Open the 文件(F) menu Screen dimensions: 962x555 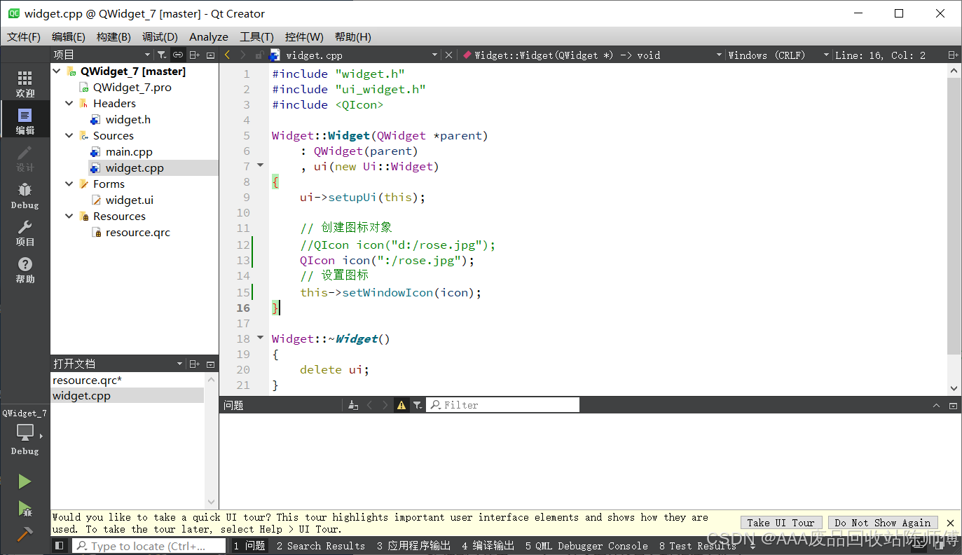pos(24,36)
